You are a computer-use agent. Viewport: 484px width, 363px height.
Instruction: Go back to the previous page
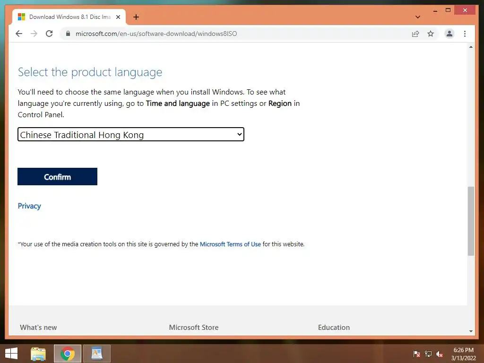click(19, 34)
